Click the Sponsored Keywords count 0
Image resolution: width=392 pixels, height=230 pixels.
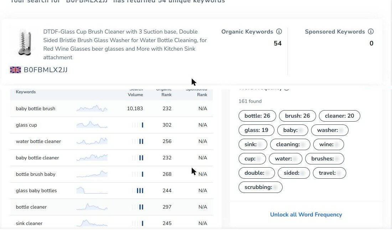coord(371,43)
